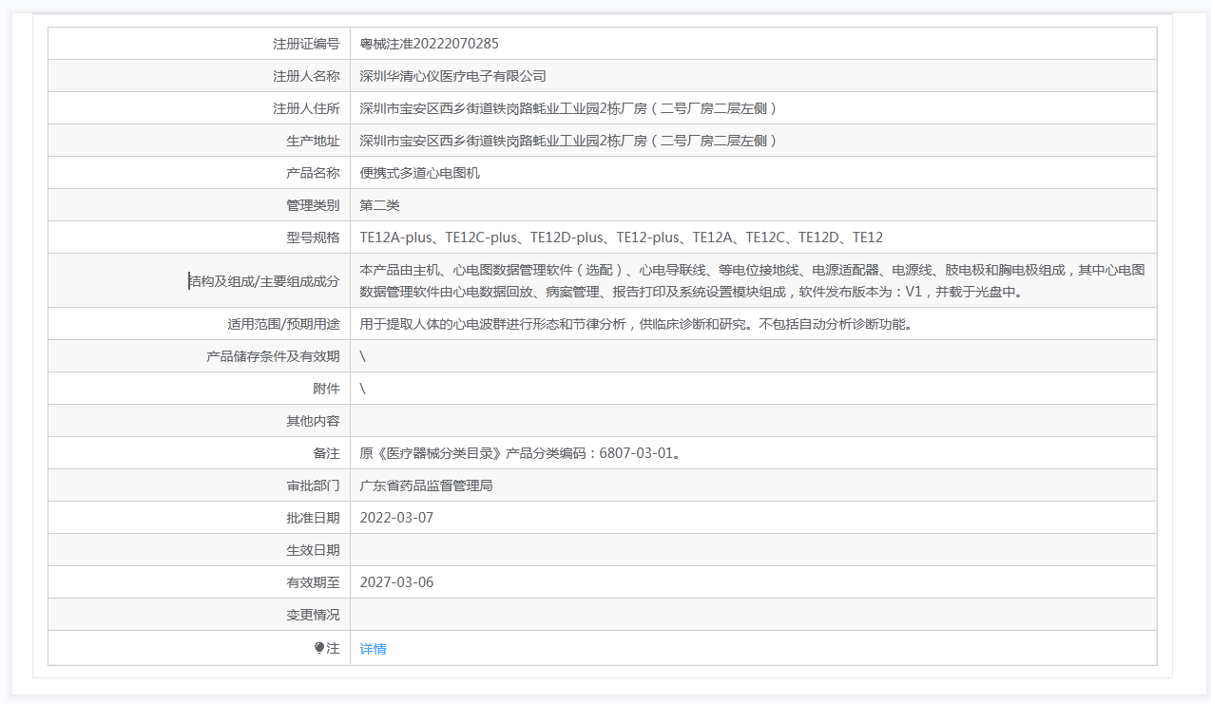Click the 适用范围/预期用途 description text

[x=635, y=324]
